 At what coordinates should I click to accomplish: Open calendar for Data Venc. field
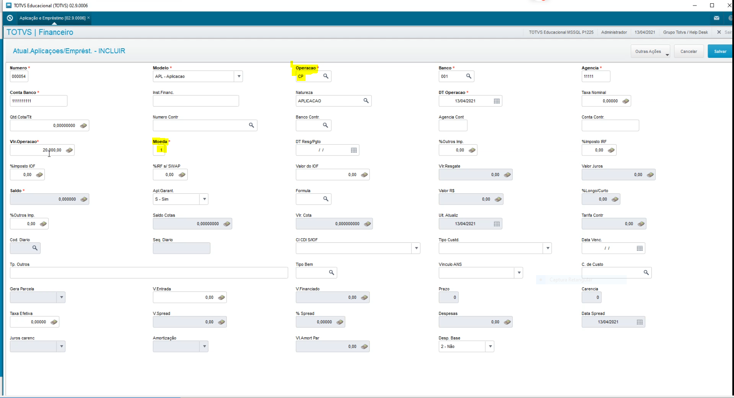pos(640,248)
